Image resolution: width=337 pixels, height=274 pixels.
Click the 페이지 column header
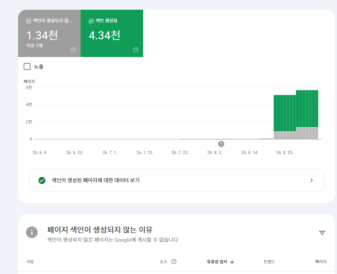[320, 261]
